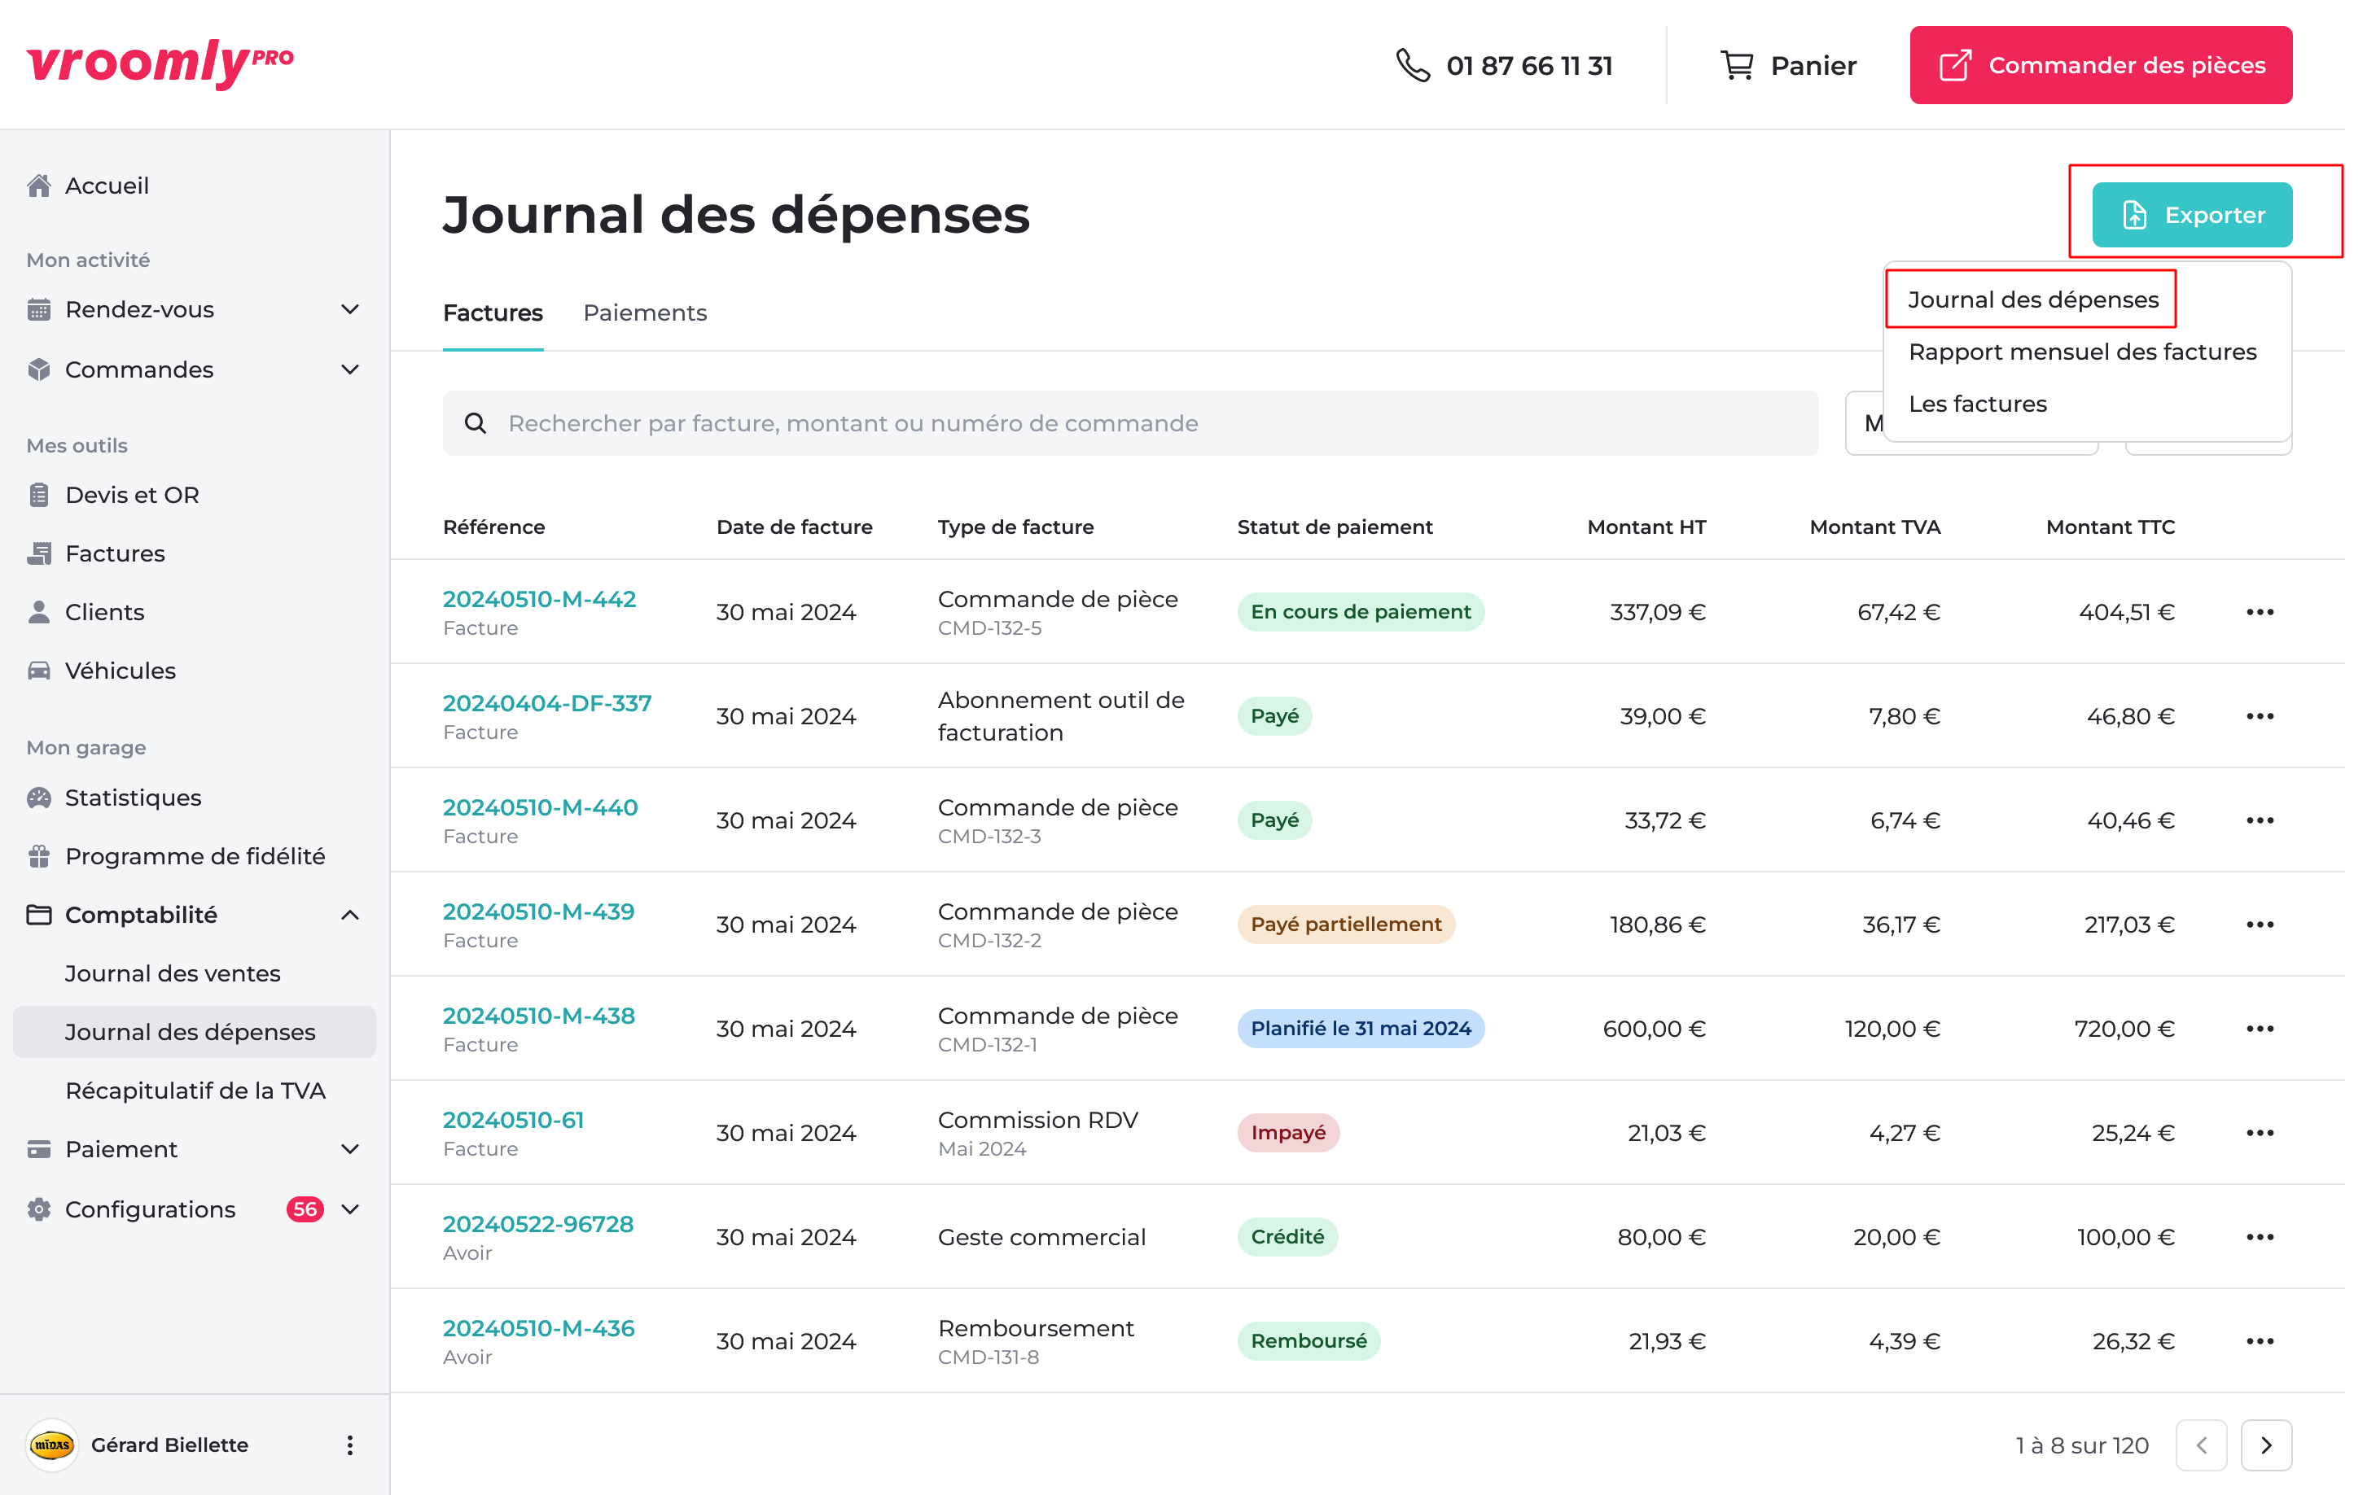Switch to the Paiements tab
Viewport: 2376px width, 1495px height.
pos(644,313)
